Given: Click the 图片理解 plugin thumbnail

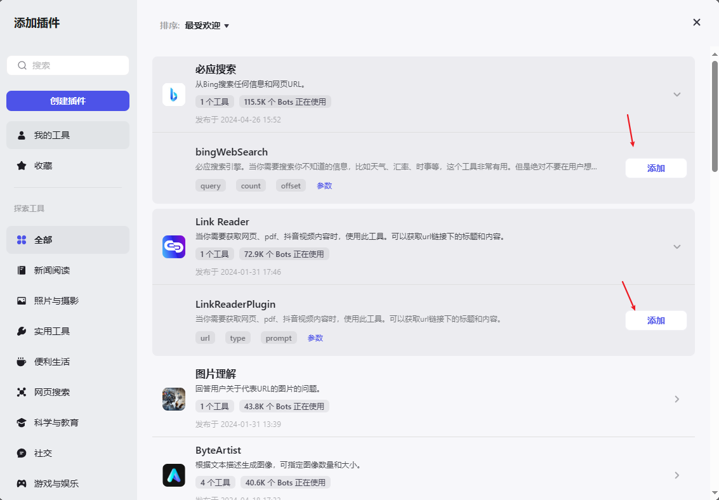Looking at the screenshot, I should [x=174, y=398].
